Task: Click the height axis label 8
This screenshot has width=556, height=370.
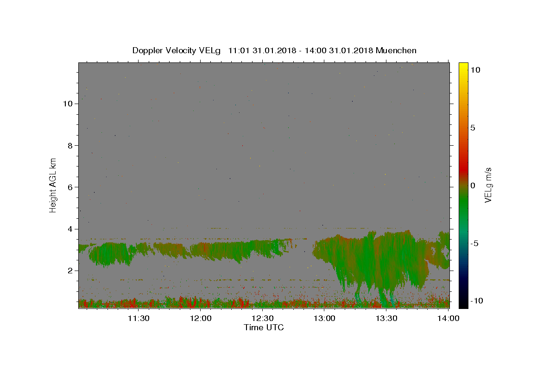Action: (x=70, y=145)
